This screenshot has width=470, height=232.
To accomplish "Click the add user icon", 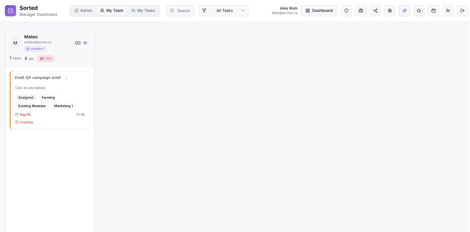I will (448, 11).
